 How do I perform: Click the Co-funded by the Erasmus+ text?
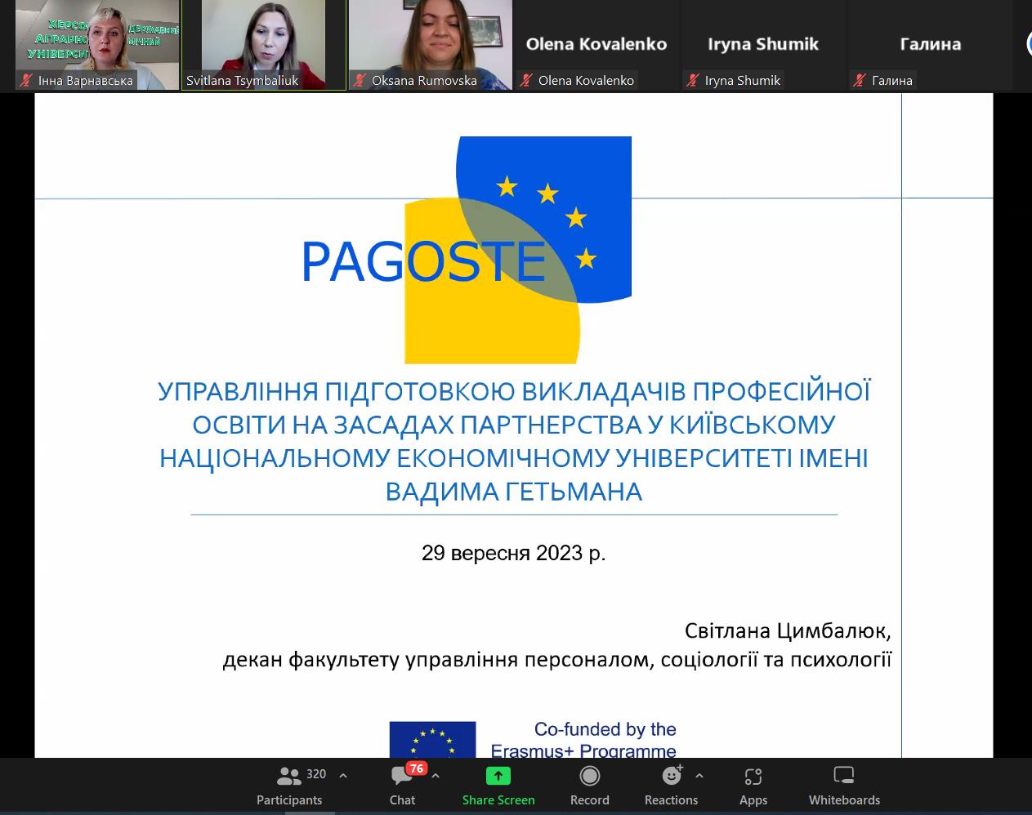coord(583,740)
